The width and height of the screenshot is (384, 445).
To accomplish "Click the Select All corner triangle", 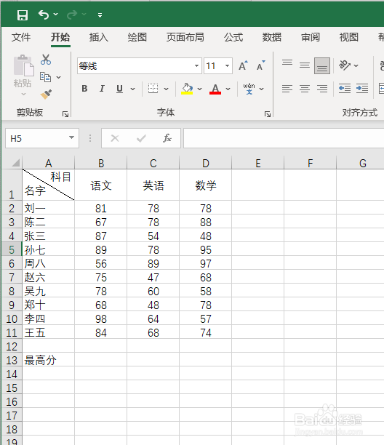I will pyautogui.click(x=15, y=163).
